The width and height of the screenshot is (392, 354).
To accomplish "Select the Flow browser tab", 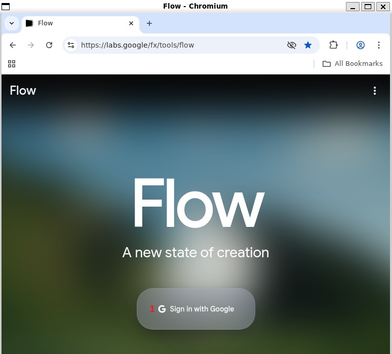I will pos(76,23).
